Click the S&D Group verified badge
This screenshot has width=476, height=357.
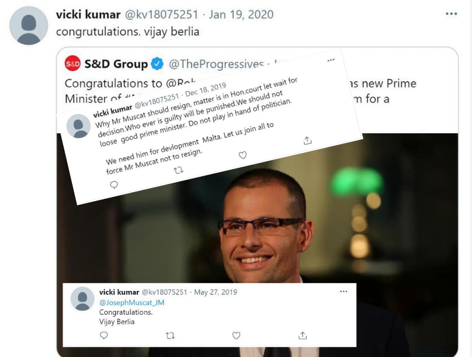pyautogui.click(x=157, y=64)
